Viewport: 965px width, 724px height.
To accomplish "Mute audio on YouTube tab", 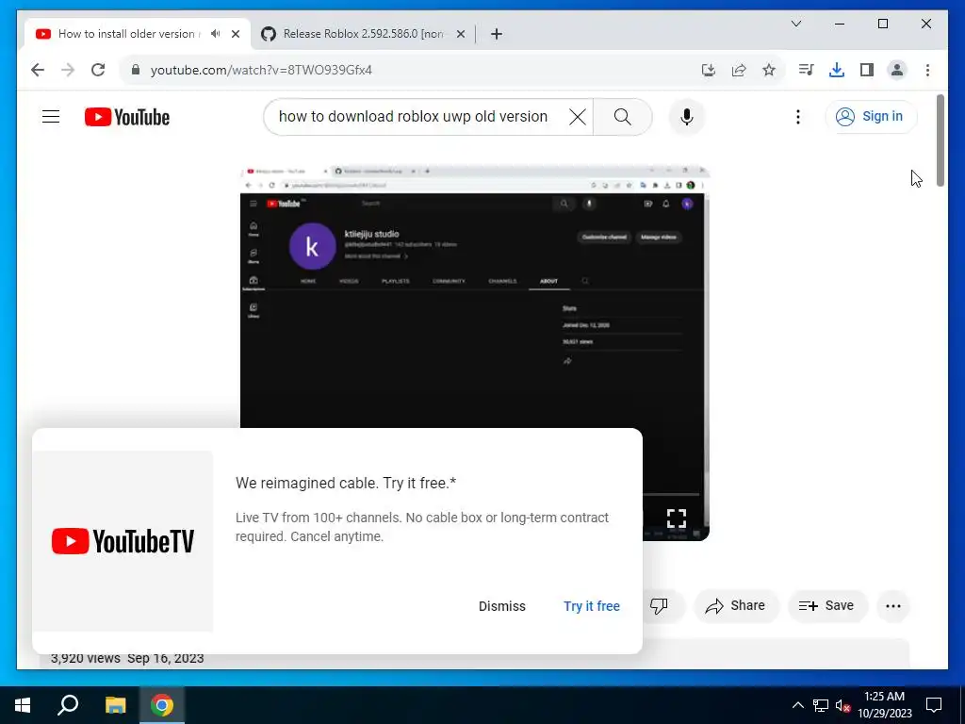I will point(215,34).
